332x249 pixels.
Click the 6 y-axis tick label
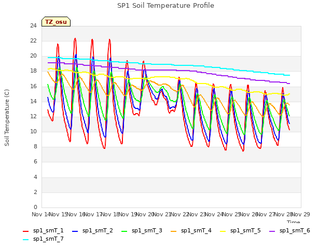(35, 162)
